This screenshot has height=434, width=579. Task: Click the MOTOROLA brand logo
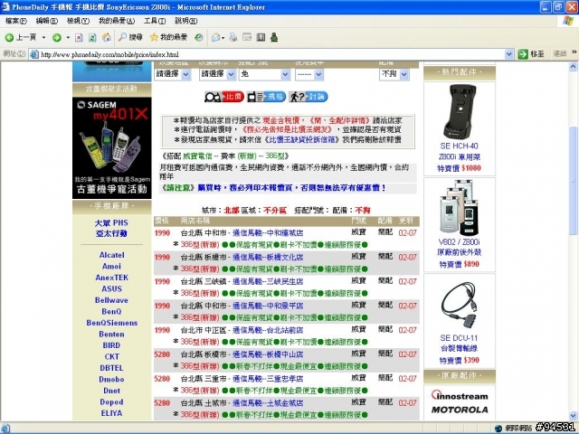pos(460,410)
